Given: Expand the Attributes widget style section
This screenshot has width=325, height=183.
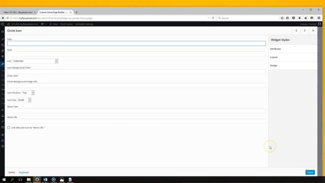Looking at the screenshot, I should pyautogui.click(x=292, y=49).
